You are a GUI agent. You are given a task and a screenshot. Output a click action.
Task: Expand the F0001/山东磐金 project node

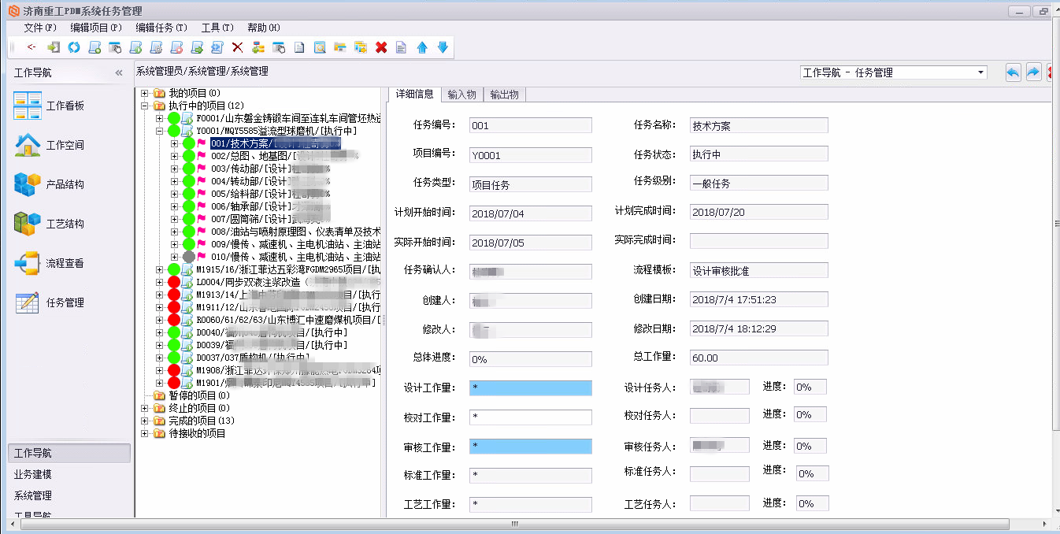tap(159, 118)
